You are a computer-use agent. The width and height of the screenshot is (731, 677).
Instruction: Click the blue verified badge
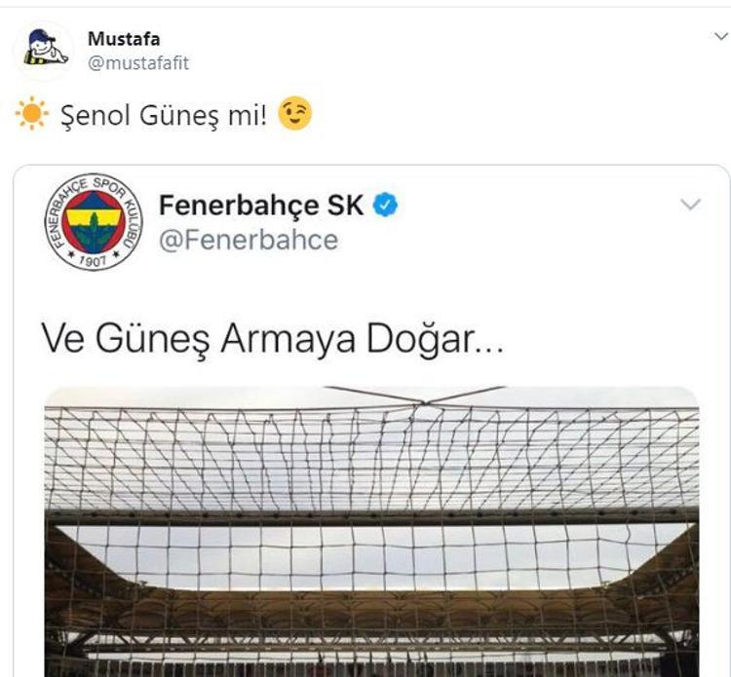[x=385, y=205]
